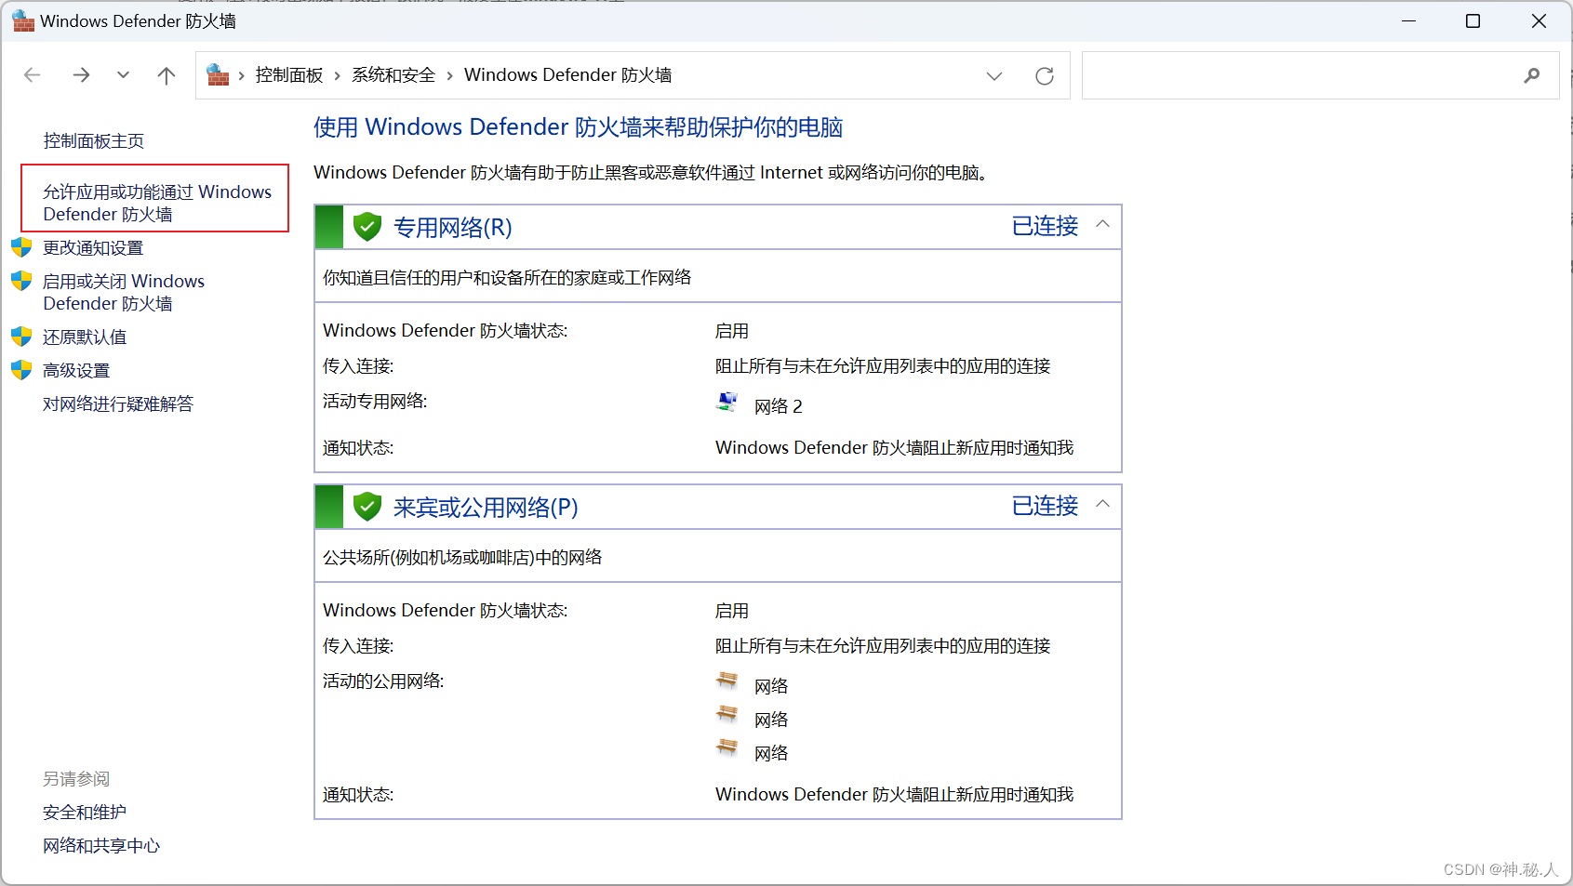Screen dimensions: 1573x886
Task: Maximize the Windows Defender 防火墙 window
Action: [x=1473, y=20]
